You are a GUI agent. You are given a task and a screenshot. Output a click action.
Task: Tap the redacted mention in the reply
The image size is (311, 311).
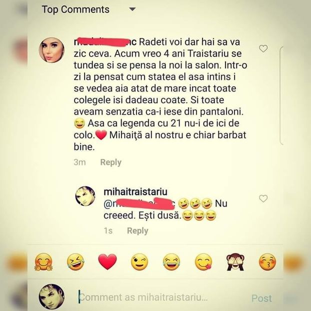(x=139, y=203)
